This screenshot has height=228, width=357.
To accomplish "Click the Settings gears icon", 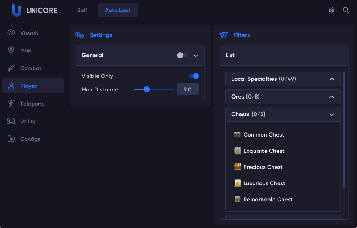I will [x=79, y=35].
